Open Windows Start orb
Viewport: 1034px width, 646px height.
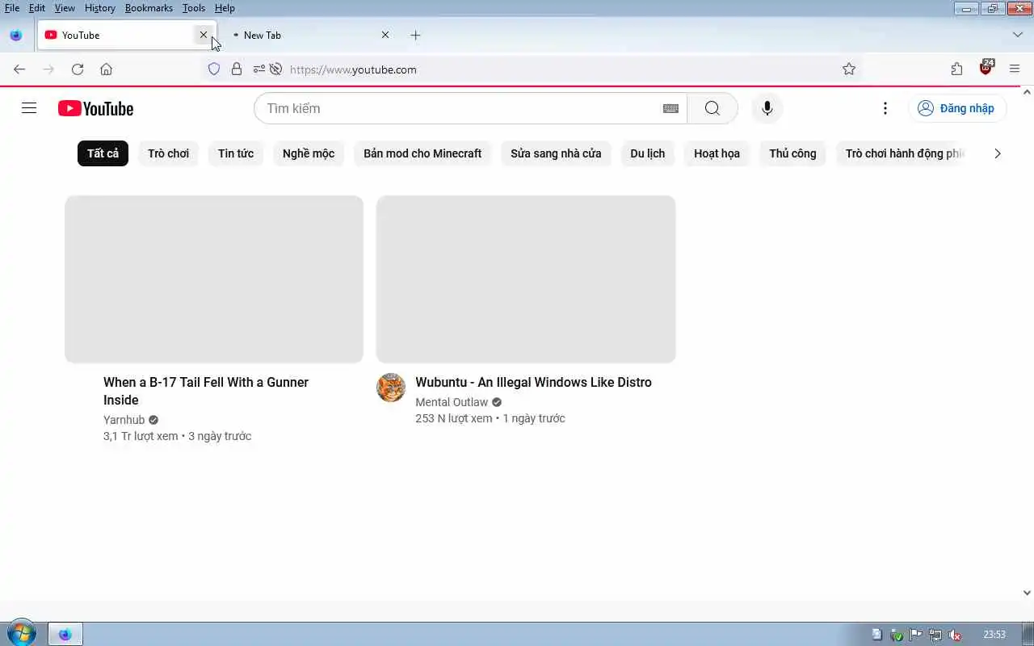21,634
